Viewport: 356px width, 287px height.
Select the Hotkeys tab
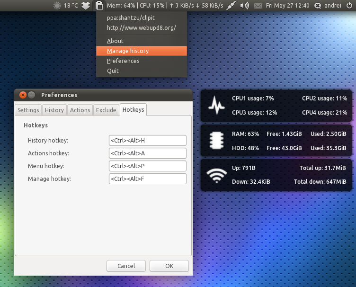[133, 109]
